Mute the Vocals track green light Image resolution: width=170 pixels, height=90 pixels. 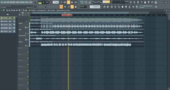(x=28, y=46)
